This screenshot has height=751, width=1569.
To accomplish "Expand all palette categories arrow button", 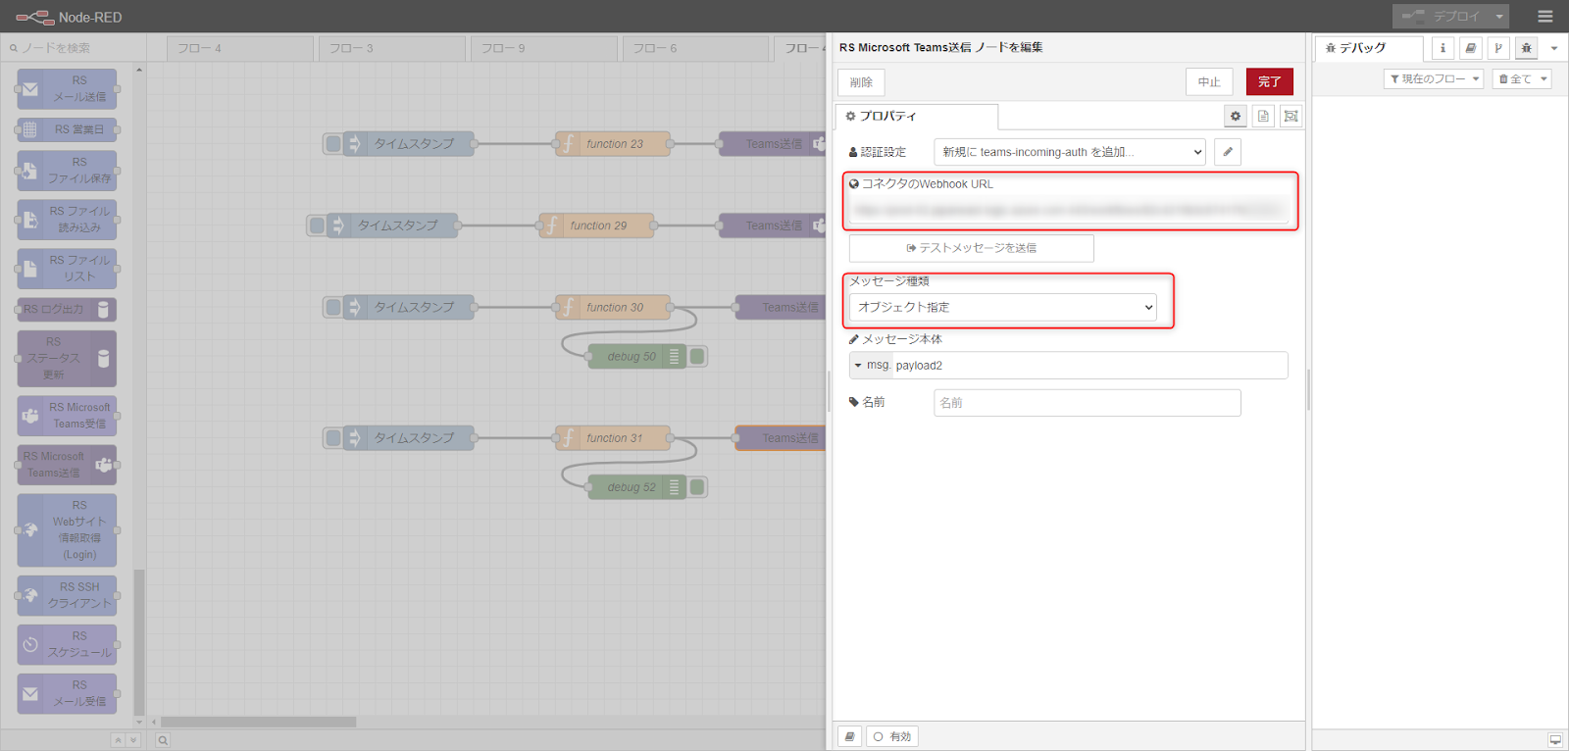I will (x=133, y=740).
